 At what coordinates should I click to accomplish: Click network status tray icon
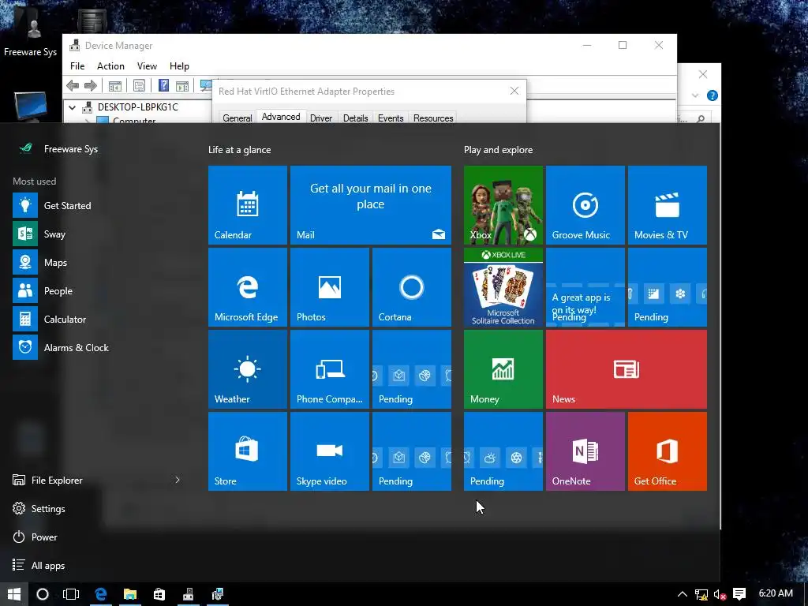[x=701, y=595]
